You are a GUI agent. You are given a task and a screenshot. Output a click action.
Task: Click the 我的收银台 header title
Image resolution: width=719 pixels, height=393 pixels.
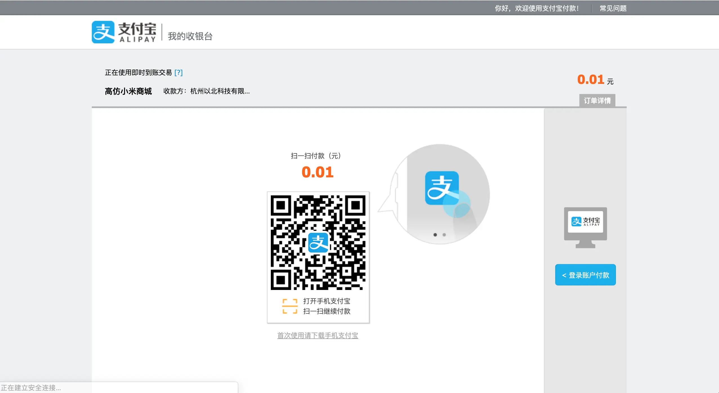[x=190, y=36]
